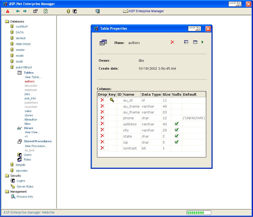The image size is (253, 217).
Task: Click the database cylinder toolbar icon
Action: pyautogui.click(x=68, y=11)
